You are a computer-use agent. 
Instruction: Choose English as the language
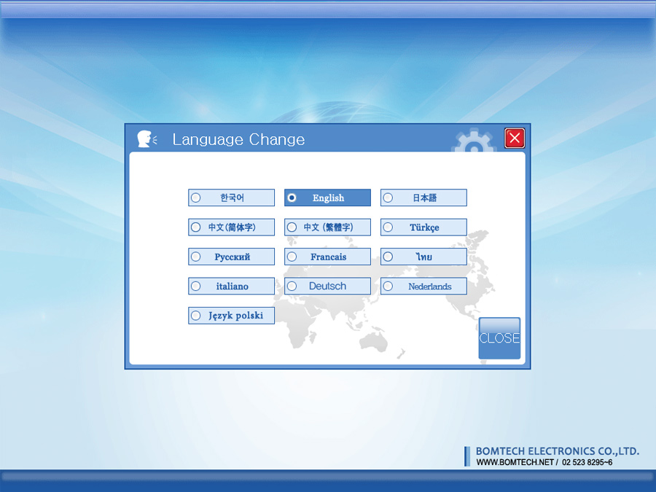coord(327,198)
